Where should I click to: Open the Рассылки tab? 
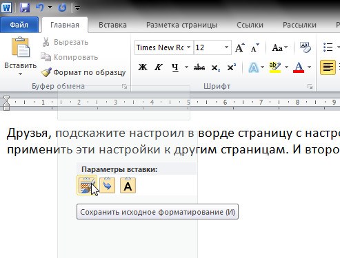point(299,25)
